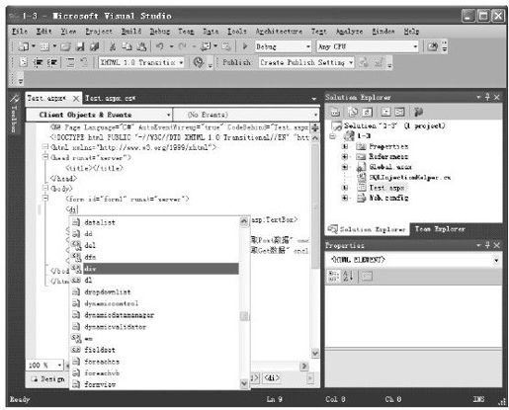Click Solution Explorer Show All Files icon
Screen dimensions: 509x410
click(353, 112)
